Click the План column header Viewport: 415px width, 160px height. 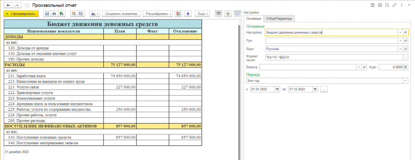(x=120, y=31)
